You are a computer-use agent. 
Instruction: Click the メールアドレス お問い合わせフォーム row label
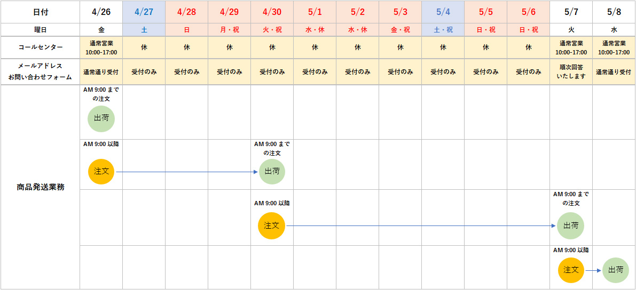click(x=40, y=71)
